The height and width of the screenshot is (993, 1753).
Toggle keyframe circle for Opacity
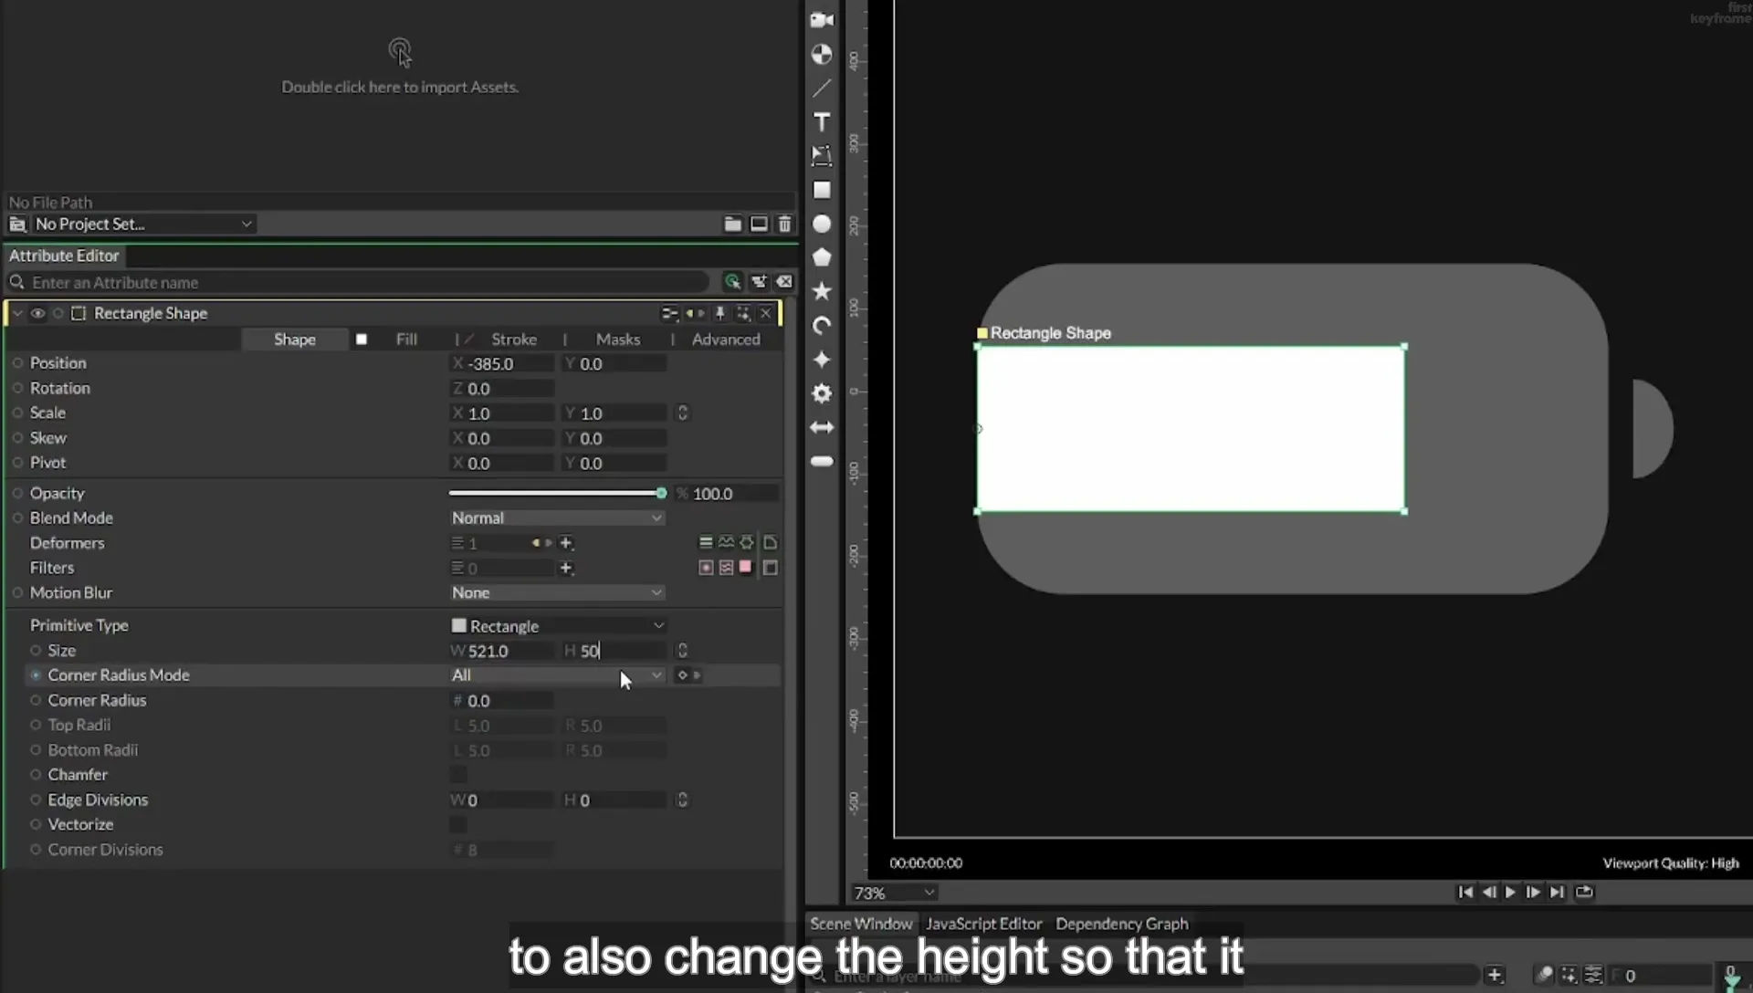click(17, 493)
